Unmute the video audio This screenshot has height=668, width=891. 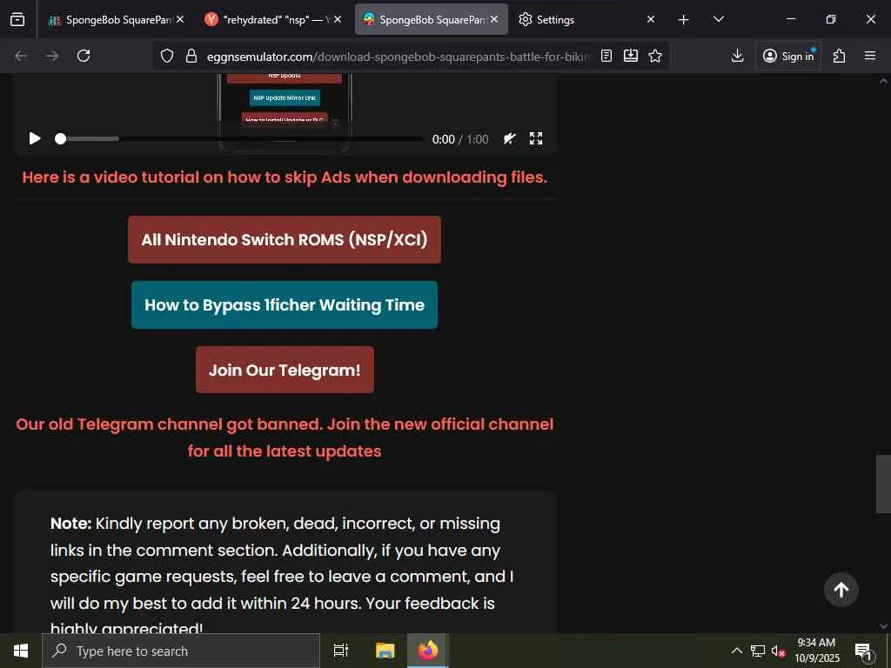click(510, 138)
